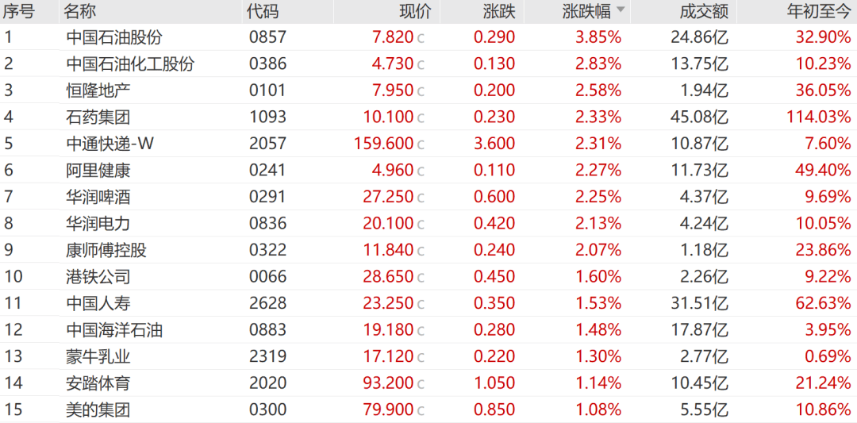Click the 'c' marker beside price 159.600
857x423 pixels.
pyautogui.click(x=421, y=144)
